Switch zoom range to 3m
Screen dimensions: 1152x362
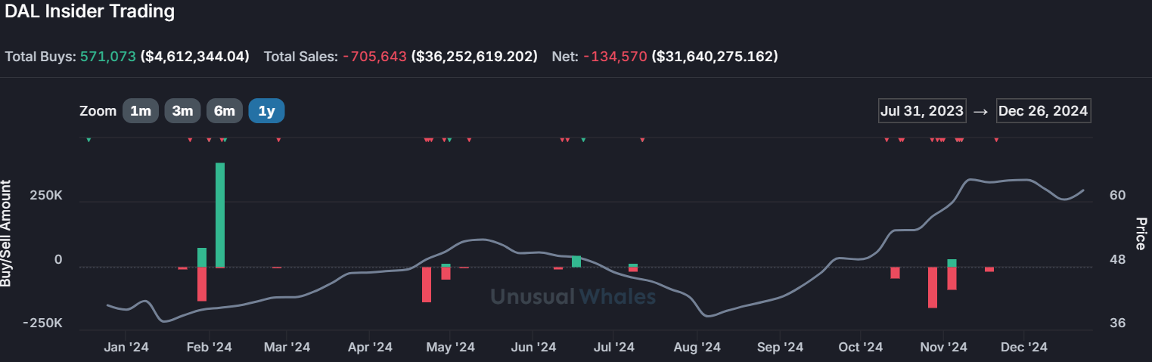click(182, 111)
